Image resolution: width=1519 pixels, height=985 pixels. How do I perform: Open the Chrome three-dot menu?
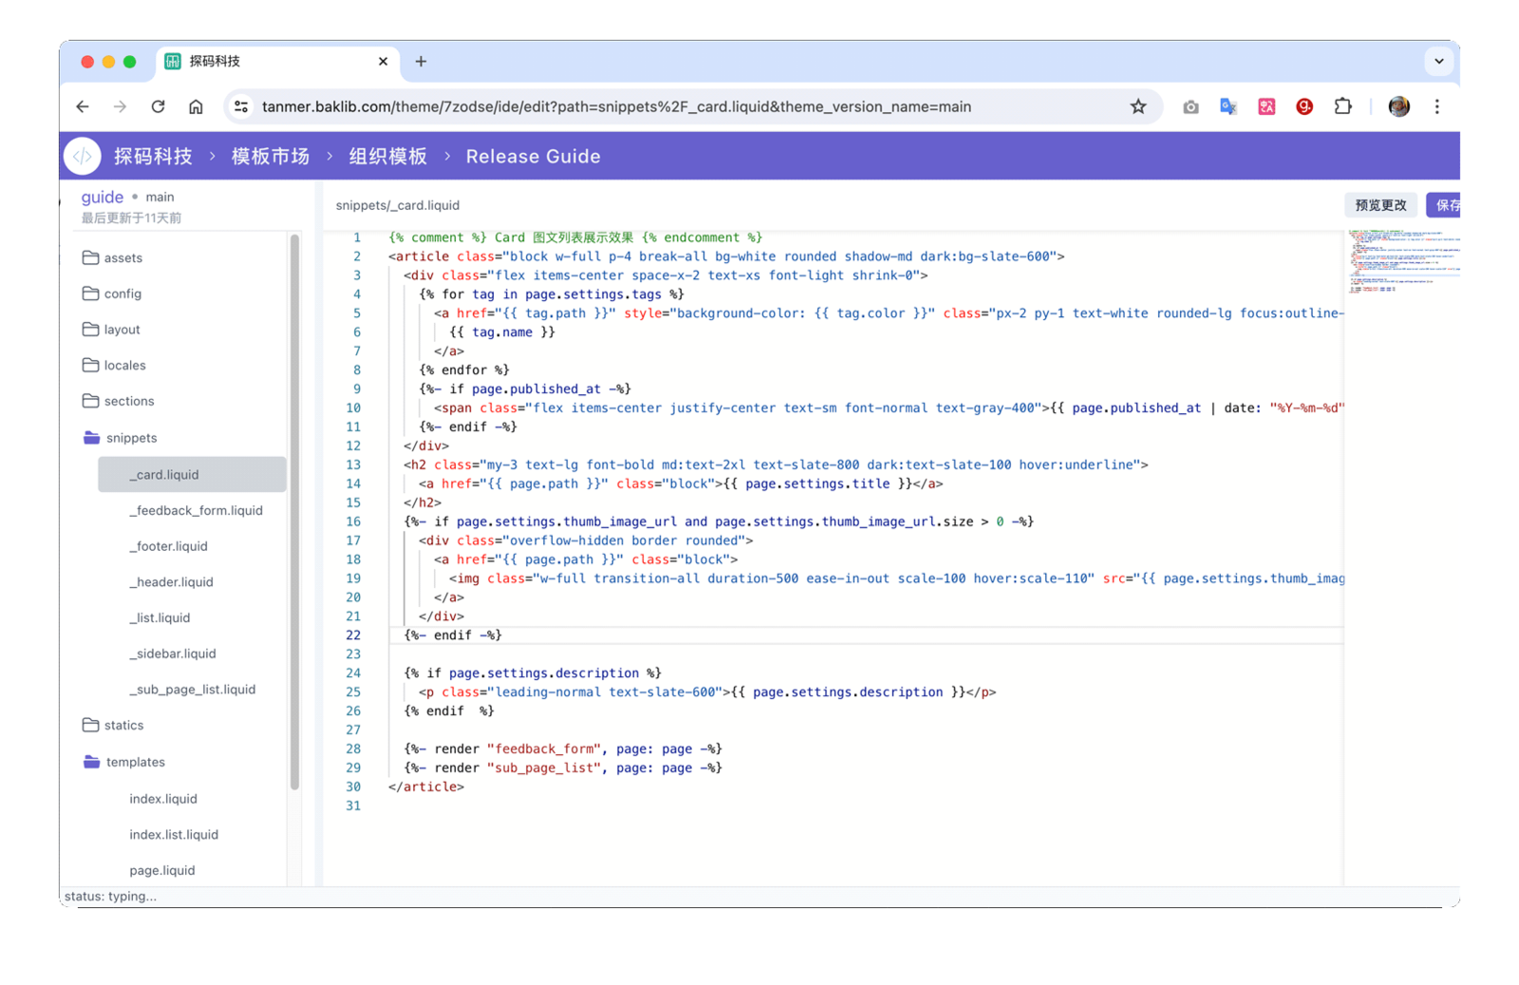pos(1436,106)
